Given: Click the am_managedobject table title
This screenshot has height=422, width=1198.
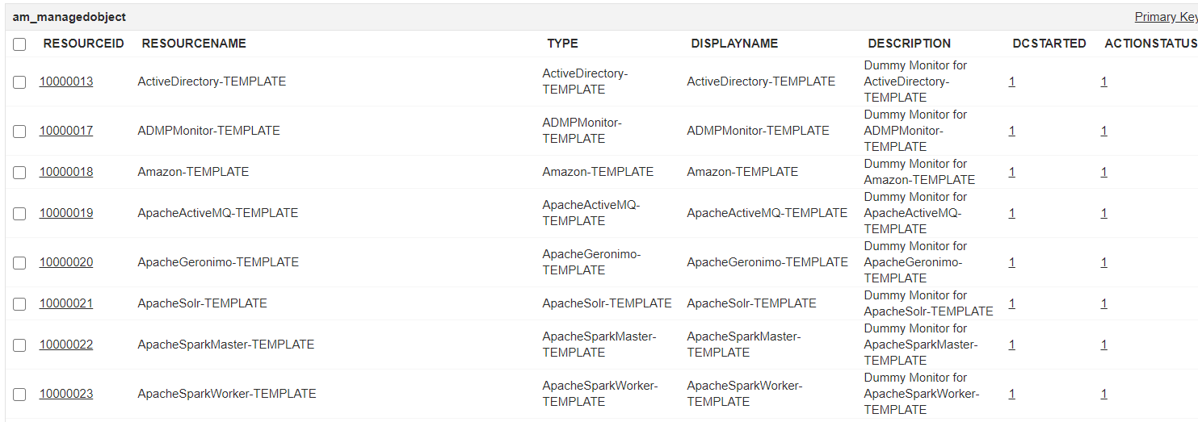Looking at the screenshot, I should coord(69,17).
